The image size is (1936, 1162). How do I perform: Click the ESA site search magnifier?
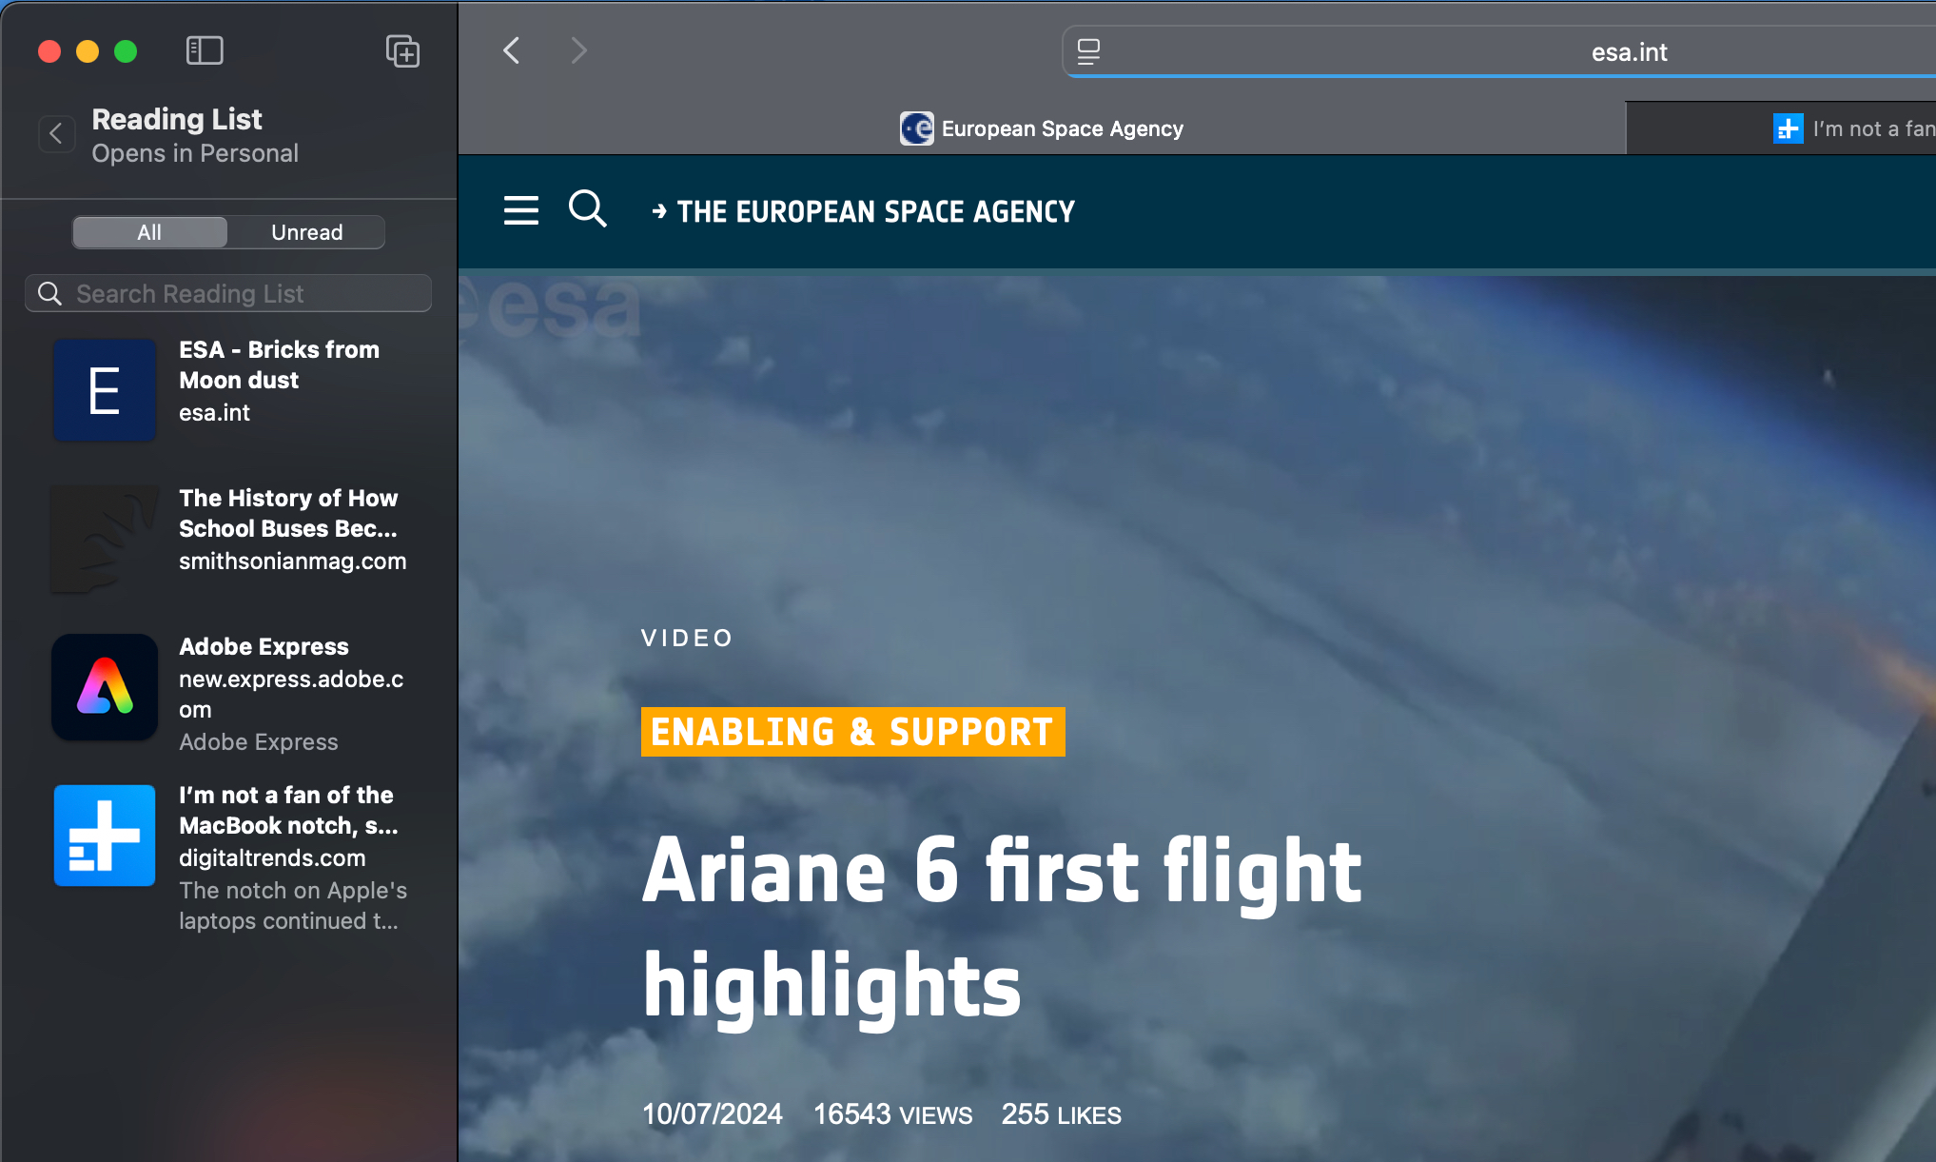[587, 208]
